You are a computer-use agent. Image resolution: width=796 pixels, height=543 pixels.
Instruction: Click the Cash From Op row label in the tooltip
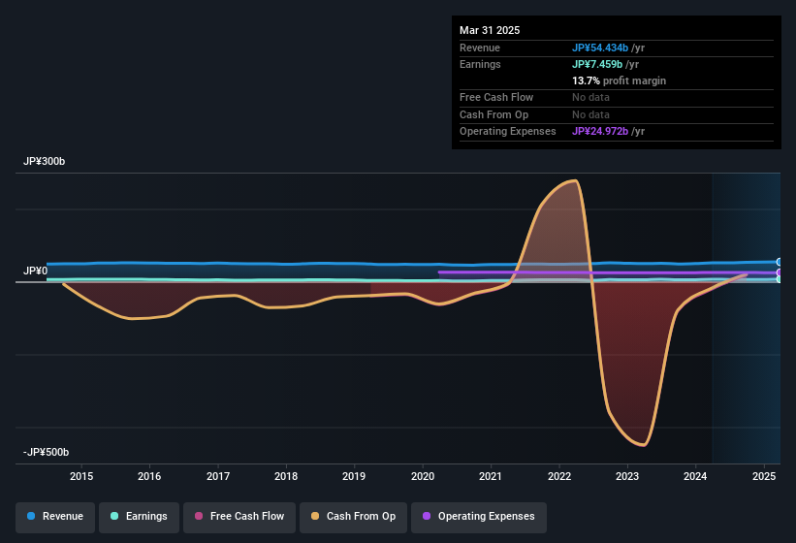click(494, 114)
